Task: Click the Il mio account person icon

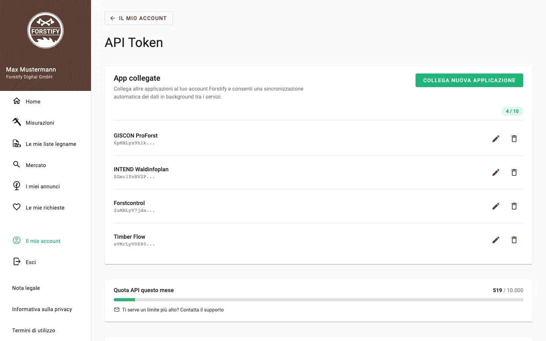Action: tap(17, 240)
